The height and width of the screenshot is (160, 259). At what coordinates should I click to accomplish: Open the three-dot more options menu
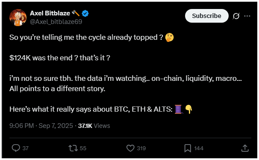click(247, 16)
